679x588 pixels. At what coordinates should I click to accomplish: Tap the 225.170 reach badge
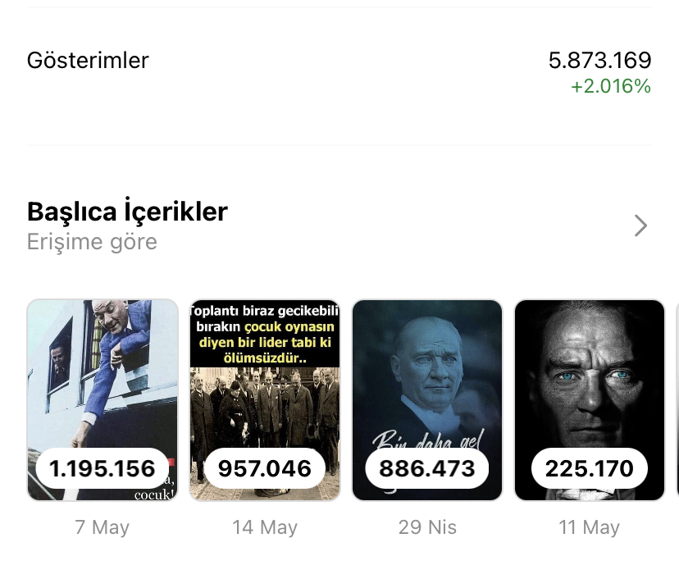click(x=590, y=468)
